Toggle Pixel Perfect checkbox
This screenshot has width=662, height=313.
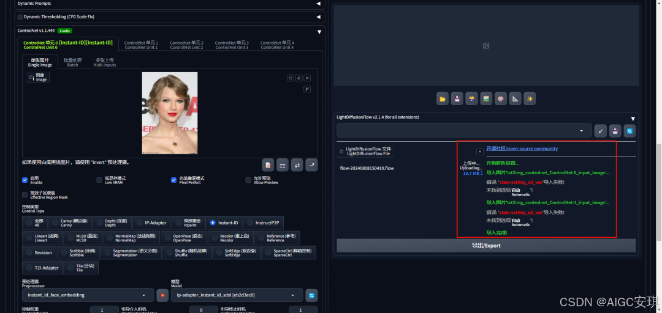click(x=173, y=180)
